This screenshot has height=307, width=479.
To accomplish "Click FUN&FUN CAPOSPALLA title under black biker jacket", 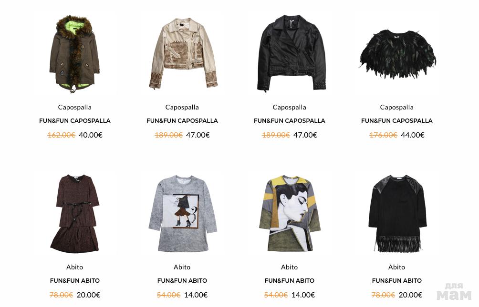I will [x=289, y=121].
